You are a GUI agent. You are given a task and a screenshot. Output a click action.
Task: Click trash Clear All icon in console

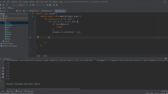[3, 77]
